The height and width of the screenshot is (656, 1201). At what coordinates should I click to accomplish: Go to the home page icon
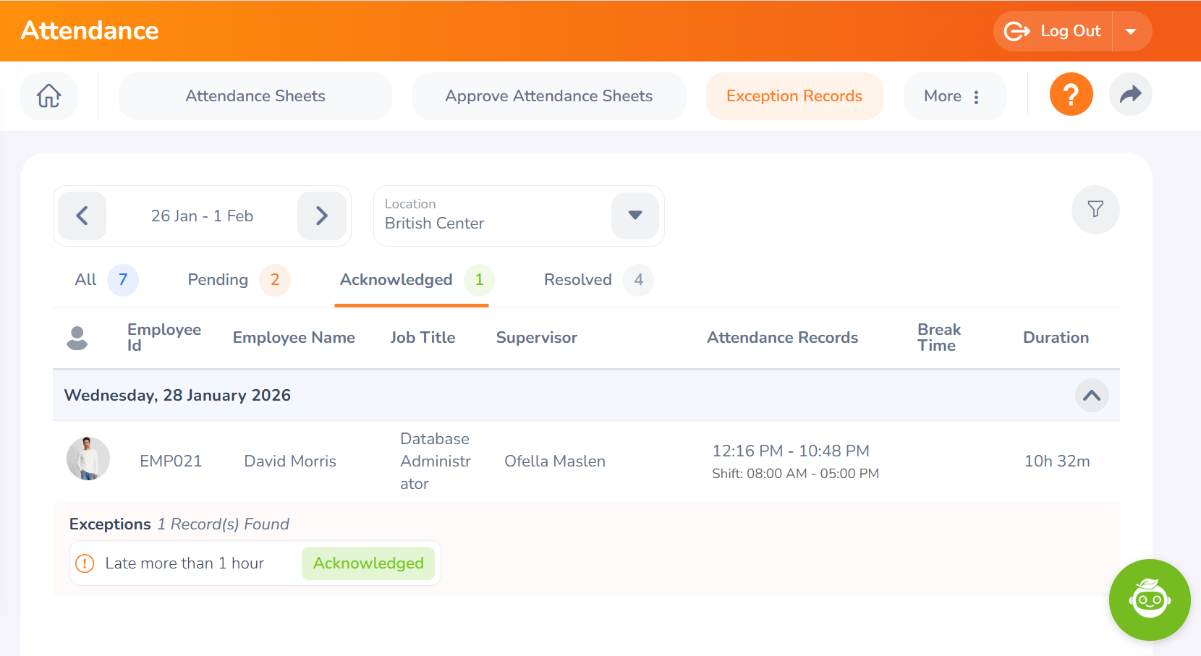tap(48, 95)
